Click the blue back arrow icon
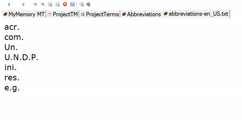The image size is (242, 120). pyautogui.click(x=9, y=4)
